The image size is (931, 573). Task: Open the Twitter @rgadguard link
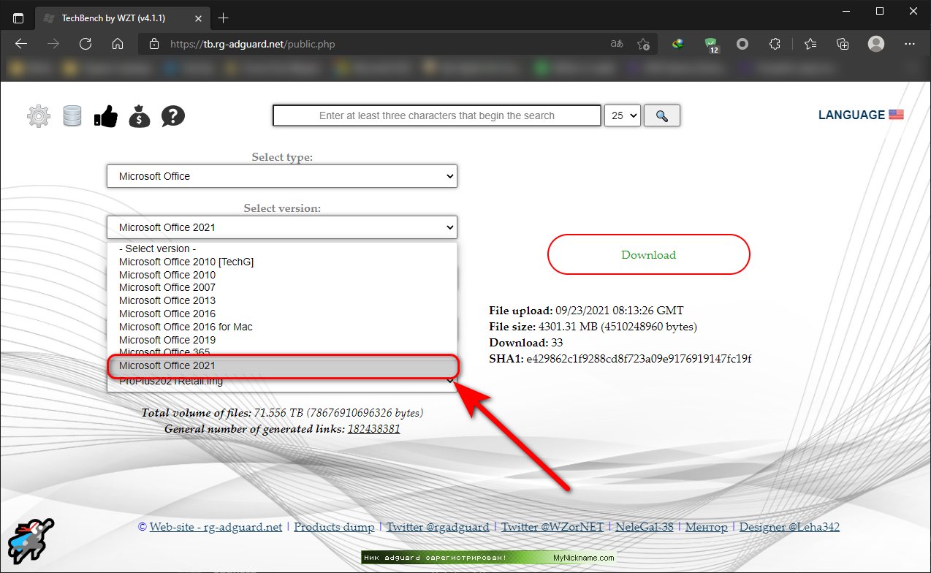(x=438, y=527)
